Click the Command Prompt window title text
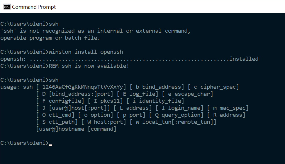Viewport: 285px width, 164px height. coord(34,7)
